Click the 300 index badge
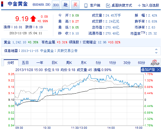Screen dimensions: 161x129 point(56,5)
